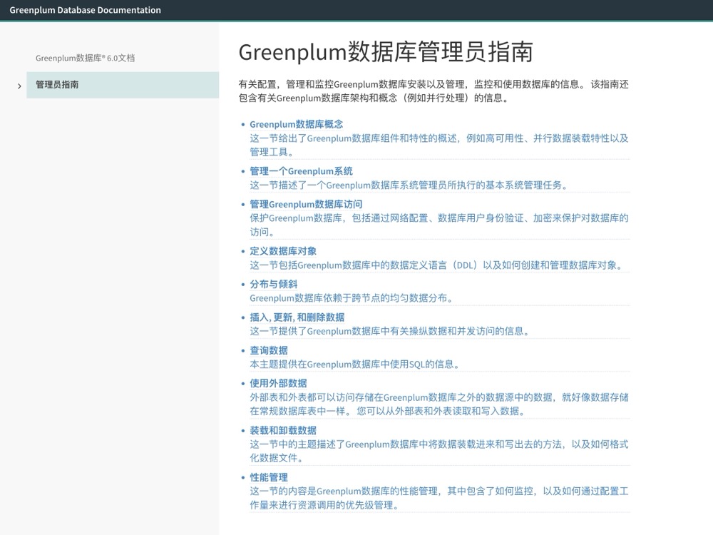
Task: Open the 管理Greenplum数据库访问 link
Action: click(306, 204)
